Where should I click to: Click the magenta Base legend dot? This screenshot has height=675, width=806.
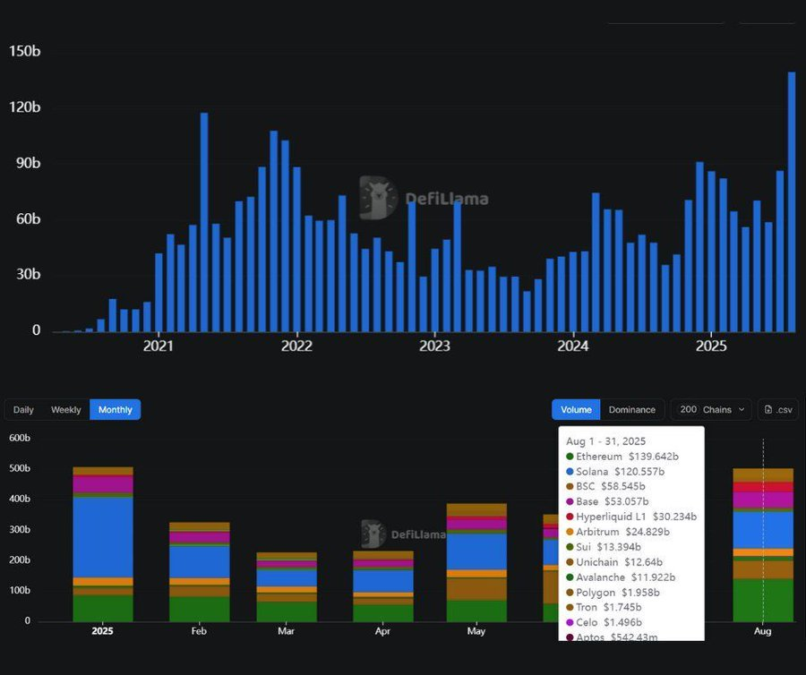pyautogui.click(x=570, y=501)
